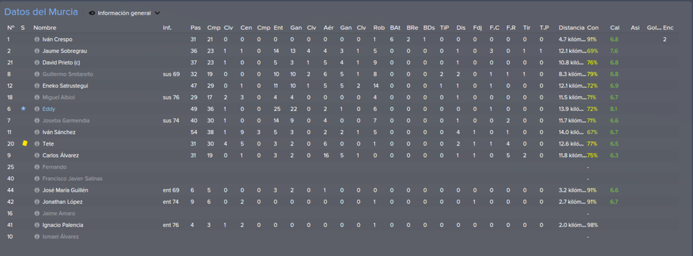Click the eye icon beside Información general

(92, 14)
